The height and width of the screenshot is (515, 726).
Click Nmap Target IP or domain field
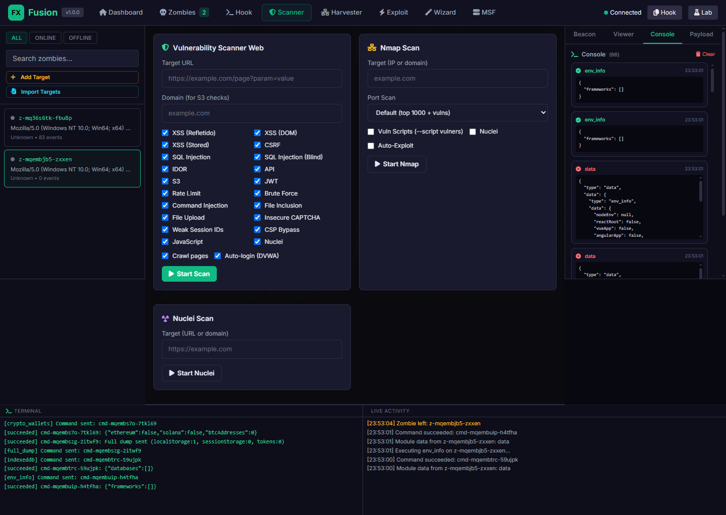click(458, 79)
